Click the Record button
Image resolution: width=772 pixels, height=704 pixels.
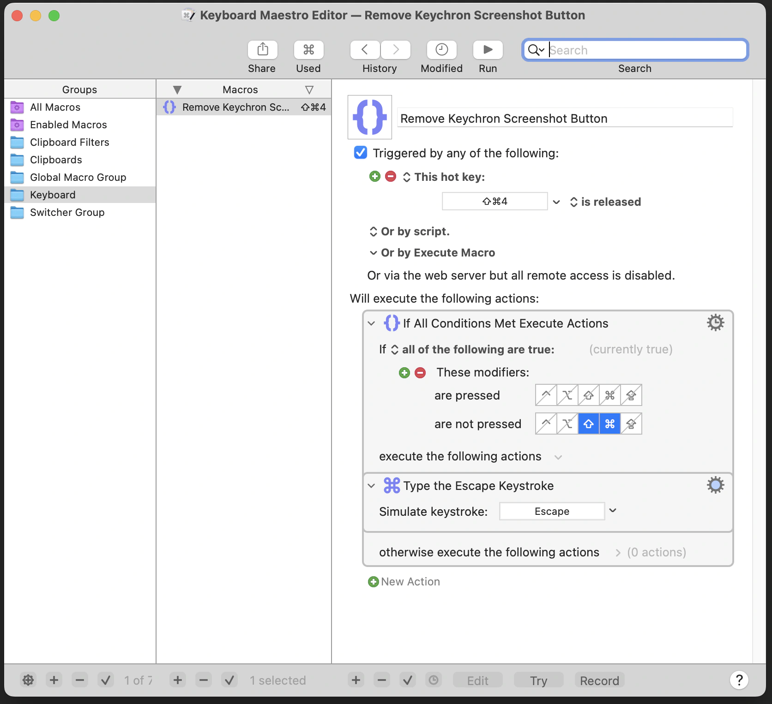[x=599, y=680]
